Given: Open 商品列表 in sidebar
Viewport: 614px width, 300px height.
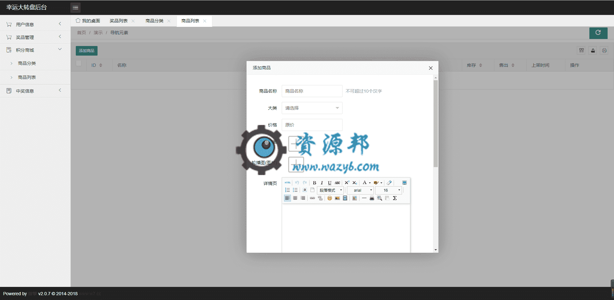Looking at the screenshot, I should [x=27, y=77].
